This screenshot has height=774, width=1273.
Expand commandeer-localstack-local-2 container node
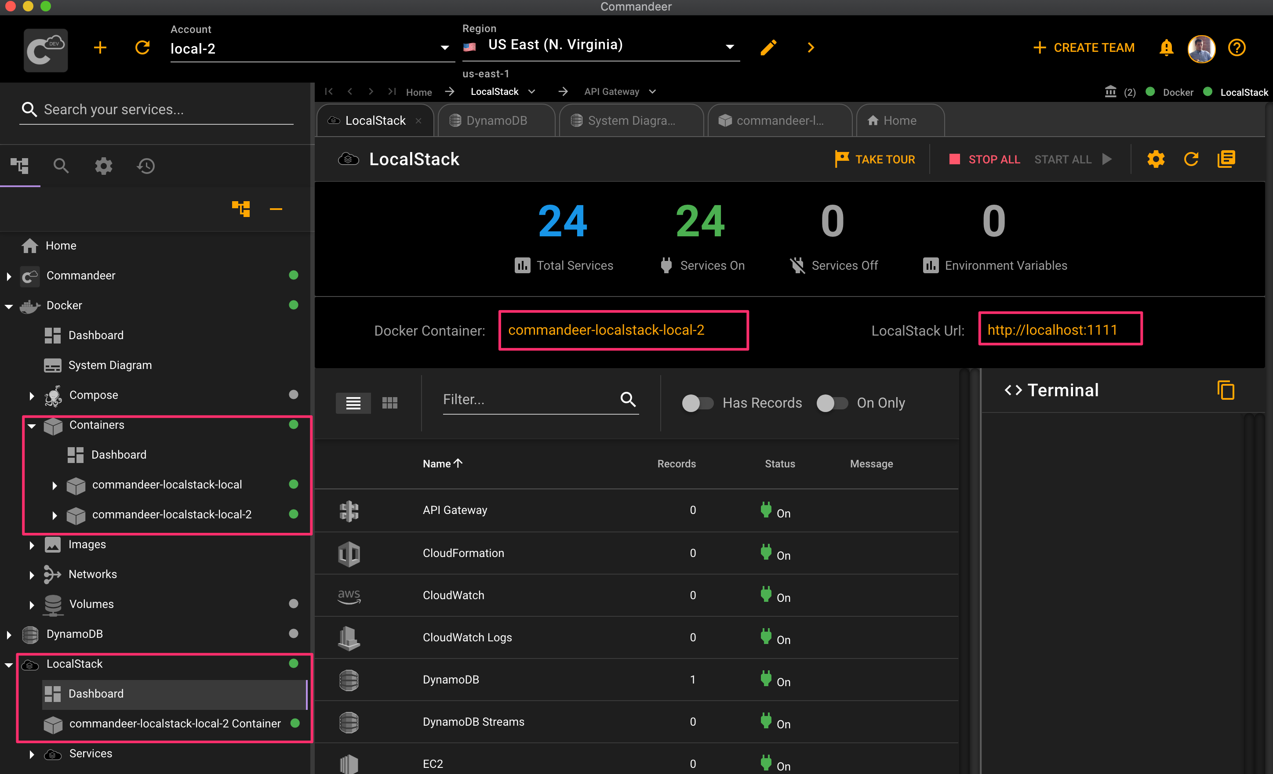pyautogui.click(x=54, y=515)
